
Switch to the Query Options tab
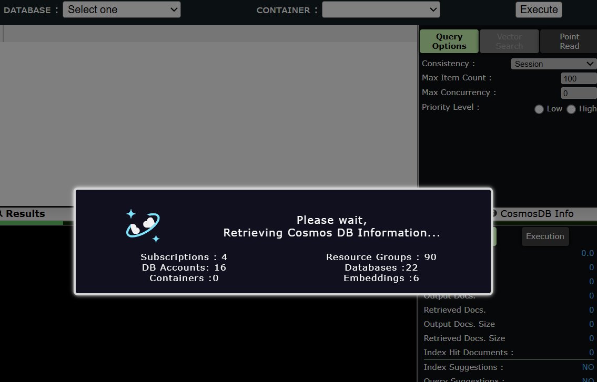(x=449, y=41)
